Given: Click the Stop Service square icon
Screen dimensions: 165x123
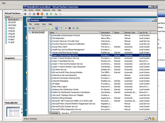Looking at the screenshot, I should [x=70, y=28].
